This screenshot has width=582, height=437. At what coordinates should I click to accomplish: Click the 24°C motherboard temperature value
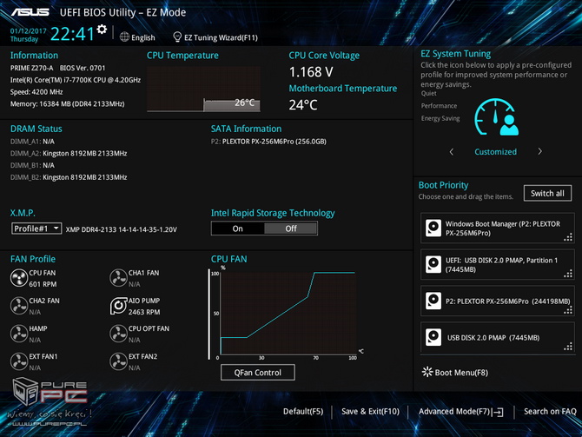[303, 105]
